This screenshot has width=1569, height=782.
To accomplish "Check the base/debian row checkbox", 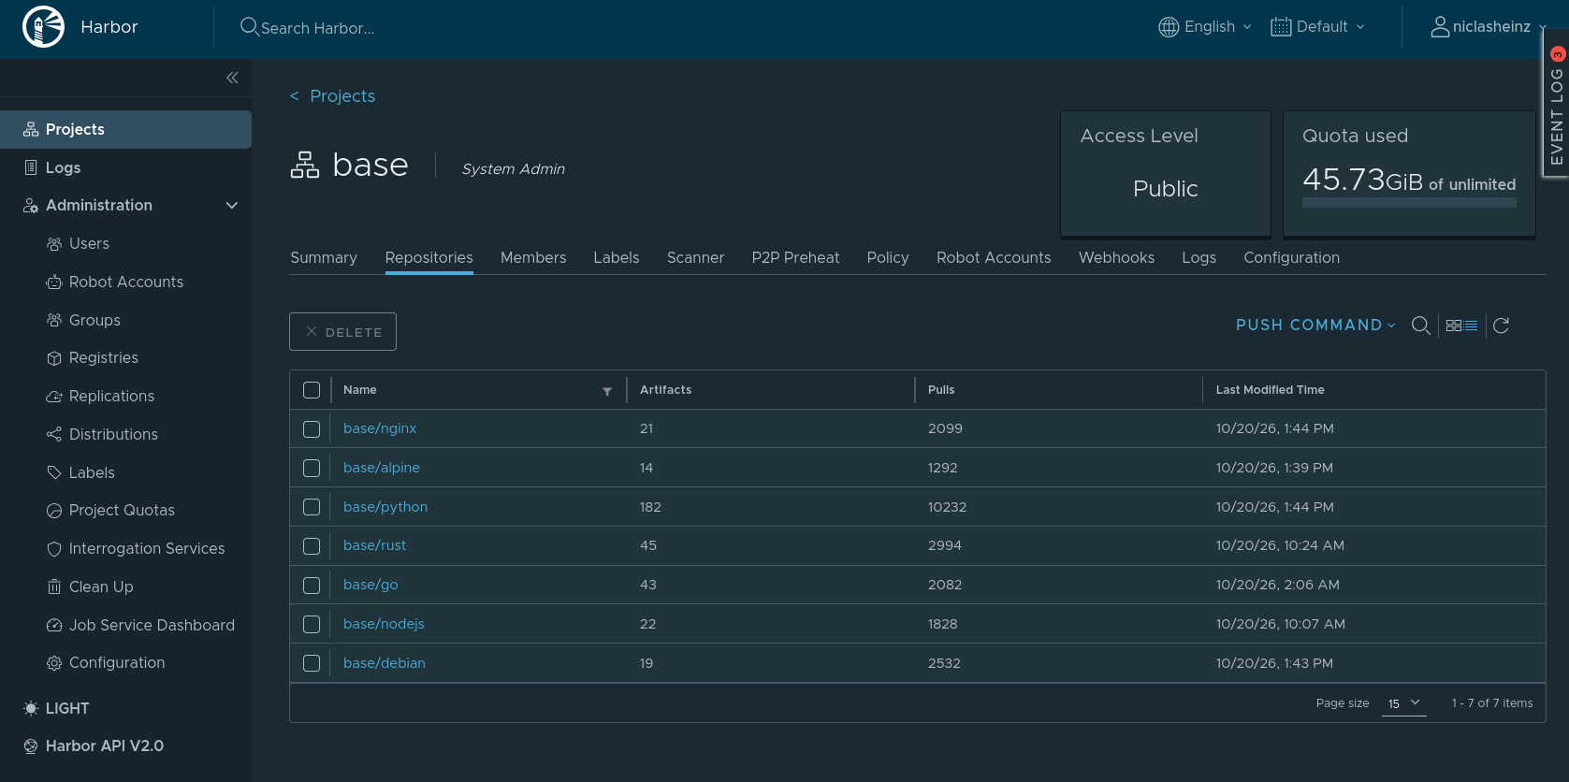I will coord(312,663).
